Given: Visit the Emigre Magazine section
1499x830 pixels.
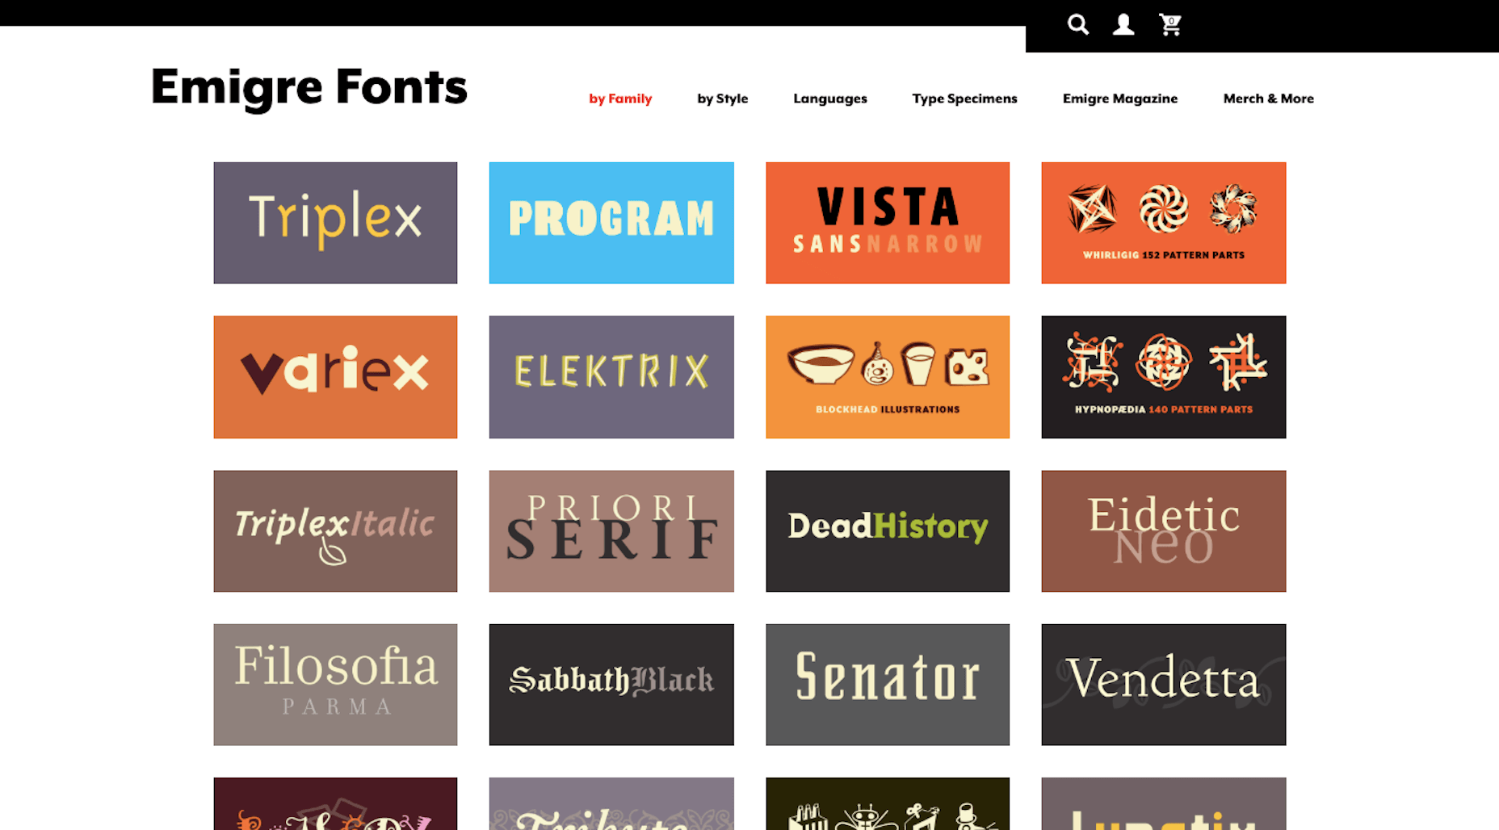Looking at the screenshot, I should [x=1119, y=99].
